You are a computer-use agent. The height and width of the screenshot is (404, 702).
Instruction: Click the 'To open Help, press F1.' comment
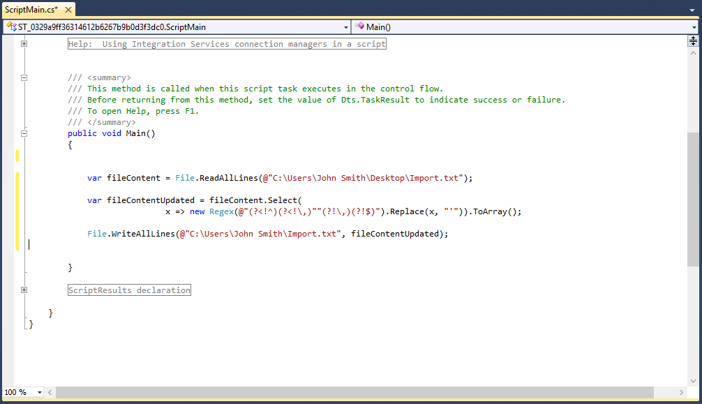(x=133, y=111)
